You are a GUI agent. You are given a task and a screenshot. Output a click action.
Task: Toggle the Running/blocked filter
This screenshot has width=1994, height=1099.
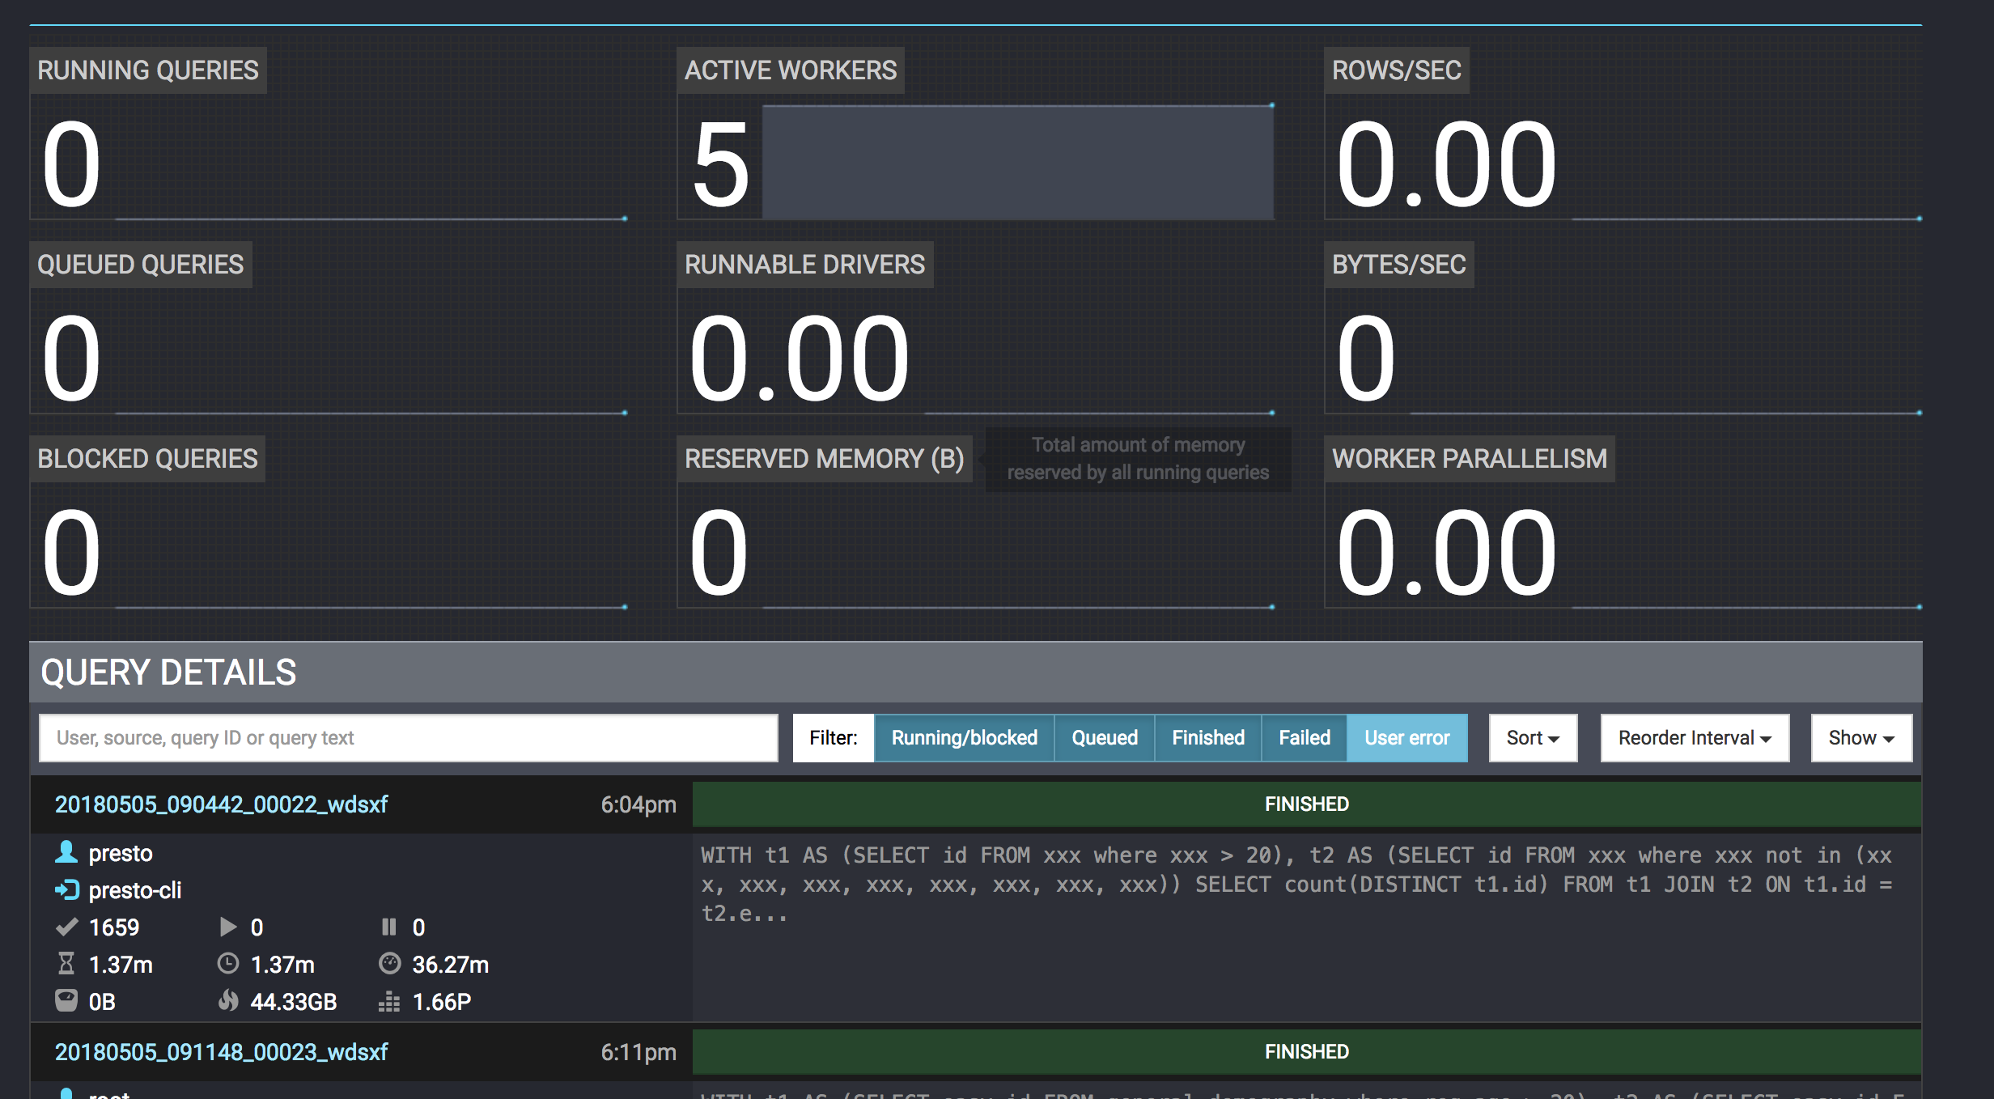[964, 738]
